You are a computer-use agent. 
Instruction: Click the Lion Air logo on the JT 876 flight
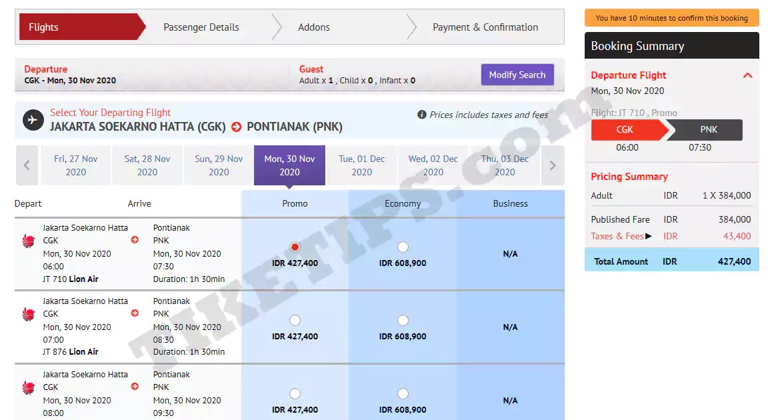pyautogui.click(x=27, y=314)
